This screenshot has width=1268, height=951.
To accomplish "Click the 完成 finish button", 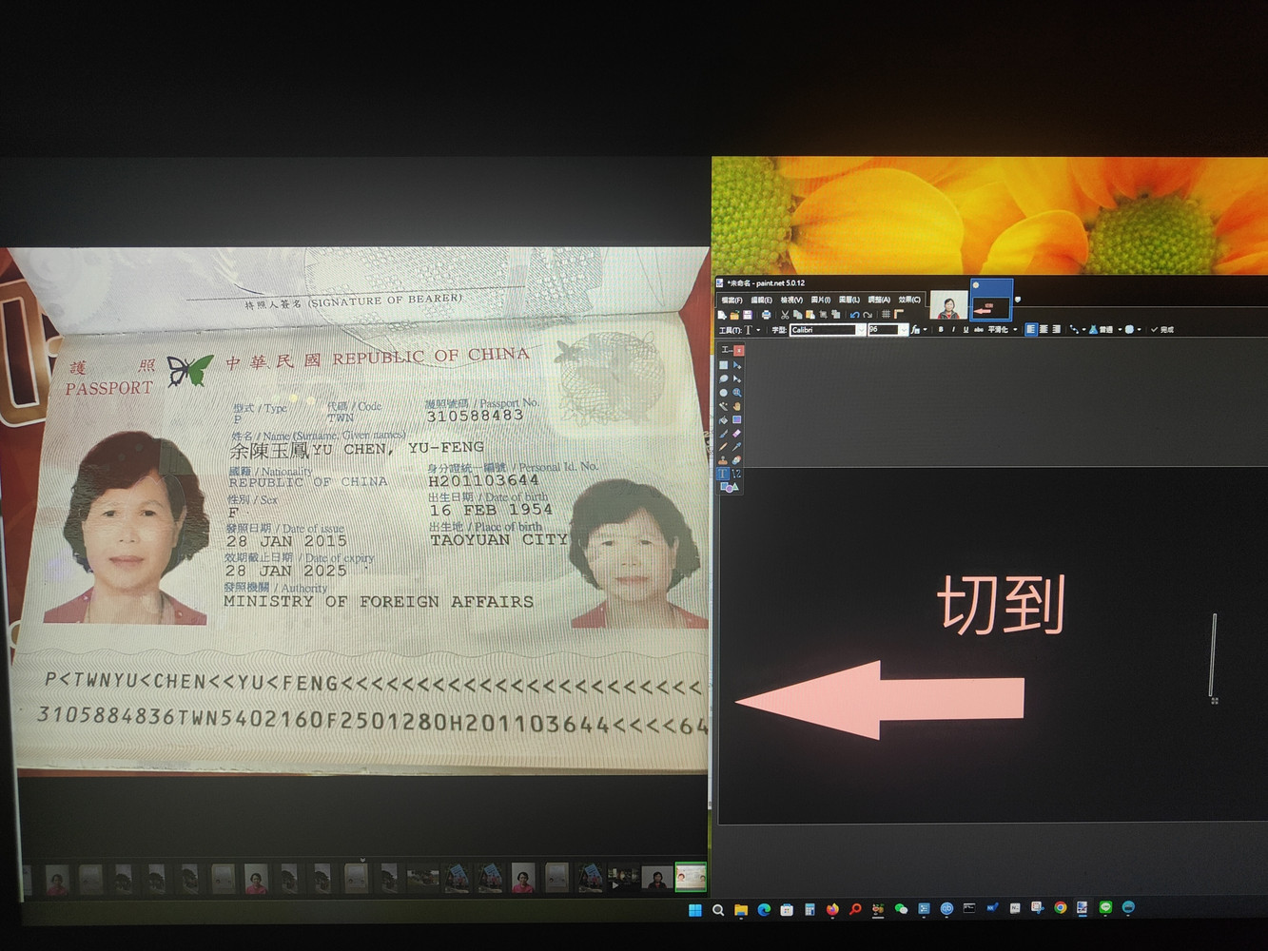I will click(1162, 330).
